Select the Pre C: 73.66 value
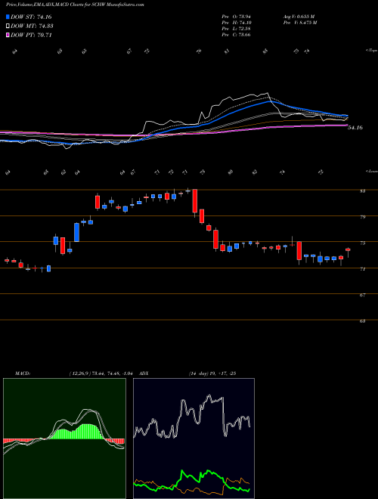 point(236,35)
